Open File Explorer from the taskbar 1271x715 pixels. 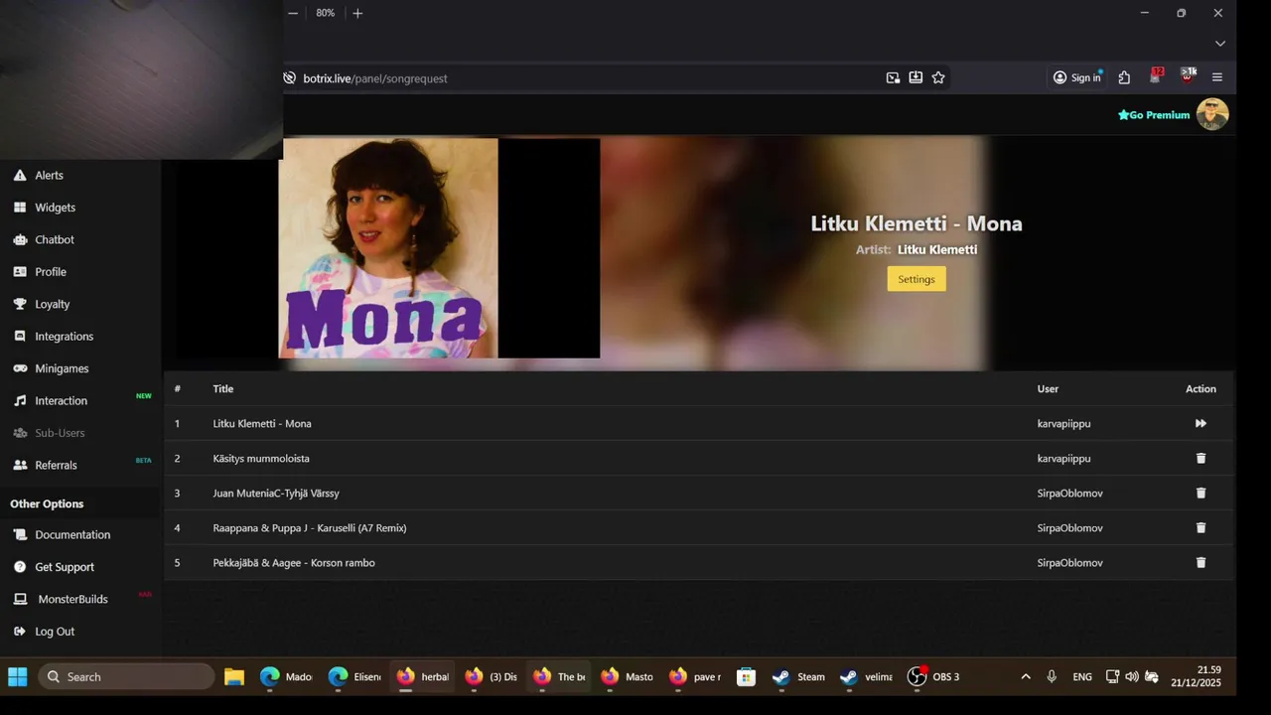point(234,676)
